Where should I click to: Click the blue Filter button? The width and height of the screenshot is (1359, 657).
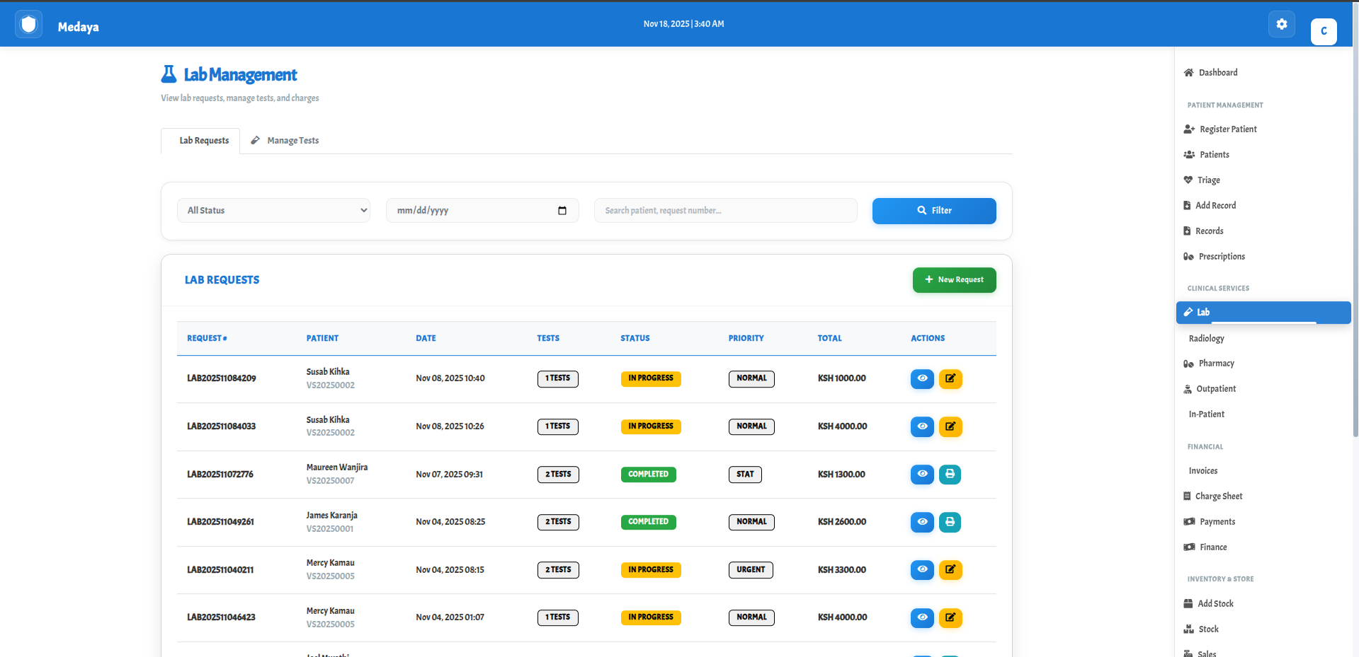pos(933,211)
